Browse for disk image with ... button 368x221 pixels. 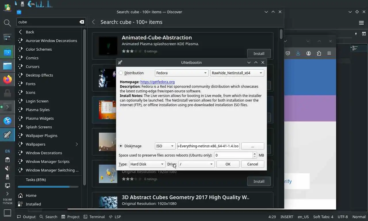[252, 146]
